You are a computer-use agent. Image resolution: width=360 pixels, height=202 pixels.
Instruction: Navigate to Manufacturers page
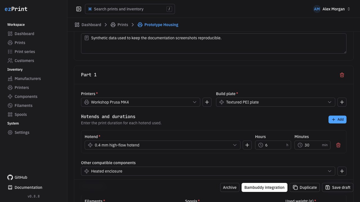[34, 79]
